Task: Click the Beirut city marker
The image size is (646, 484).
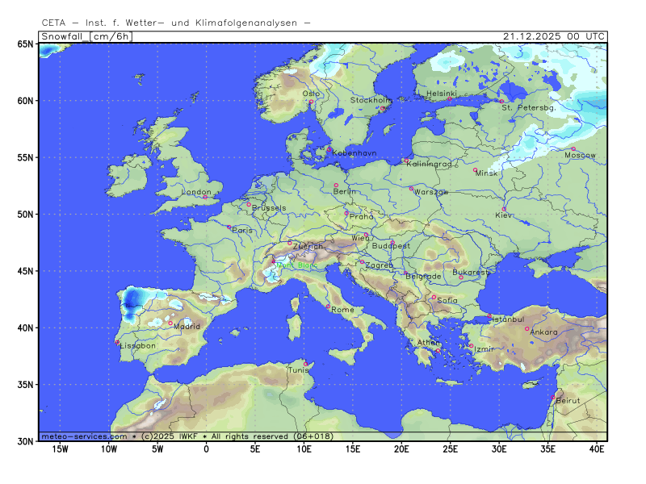Action: pos(553,397)
